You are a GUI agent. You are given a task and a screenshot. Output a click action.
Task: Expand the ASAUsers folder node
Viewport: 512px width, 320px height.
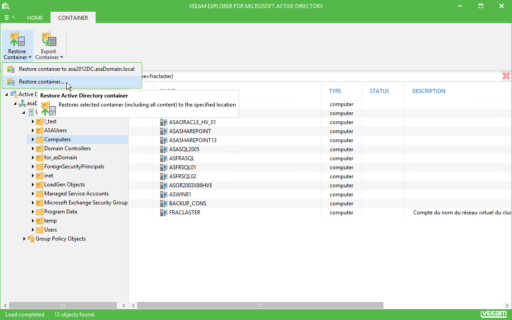click(x=32, y=130)
